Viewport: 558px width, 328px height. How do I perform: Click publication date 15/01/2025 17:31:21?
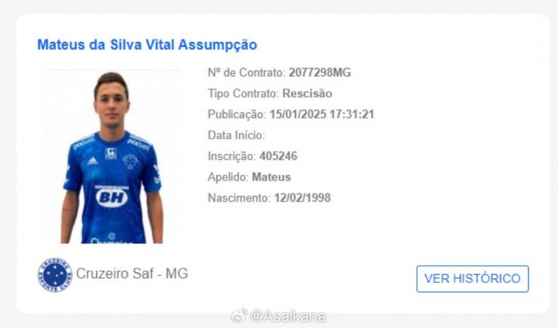click(x=321, y=115)
